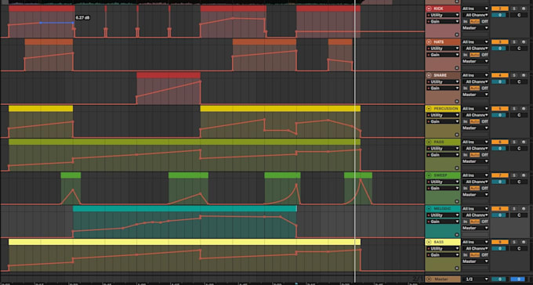Solo the PERCUSSION track
The height and width of the screenshot is (285, 533).
coord(514,109)
